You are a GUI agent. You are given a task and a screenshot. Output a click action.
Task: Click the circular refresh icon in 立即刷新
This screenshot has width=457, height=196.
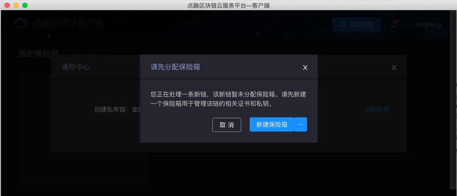(x=343, y=24)
